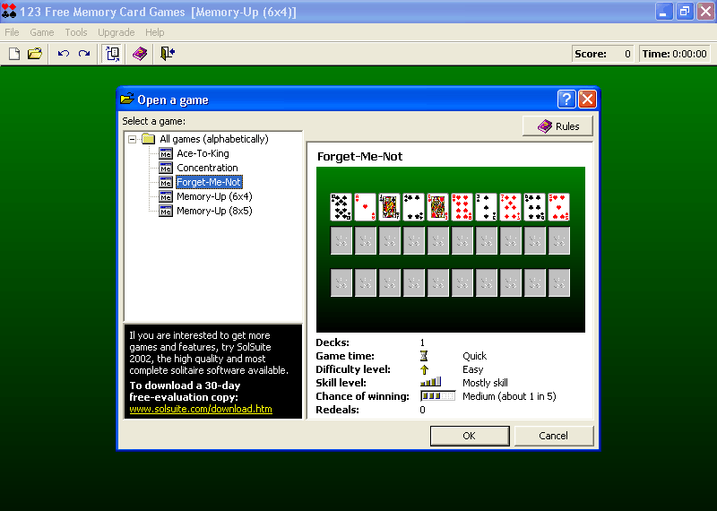Image resolution: width=717 pixels, height=511 pixels.
Task: Collapse the All games tree node
Action: click(132, 139)
